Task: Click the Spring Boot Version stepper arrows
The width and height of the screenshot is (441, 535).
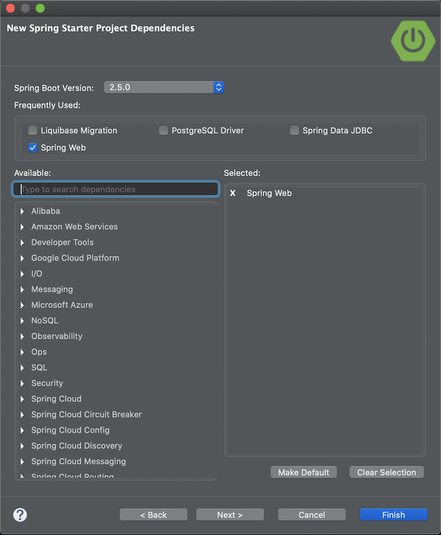Action: pyautogui.click(x=218, y=87)
